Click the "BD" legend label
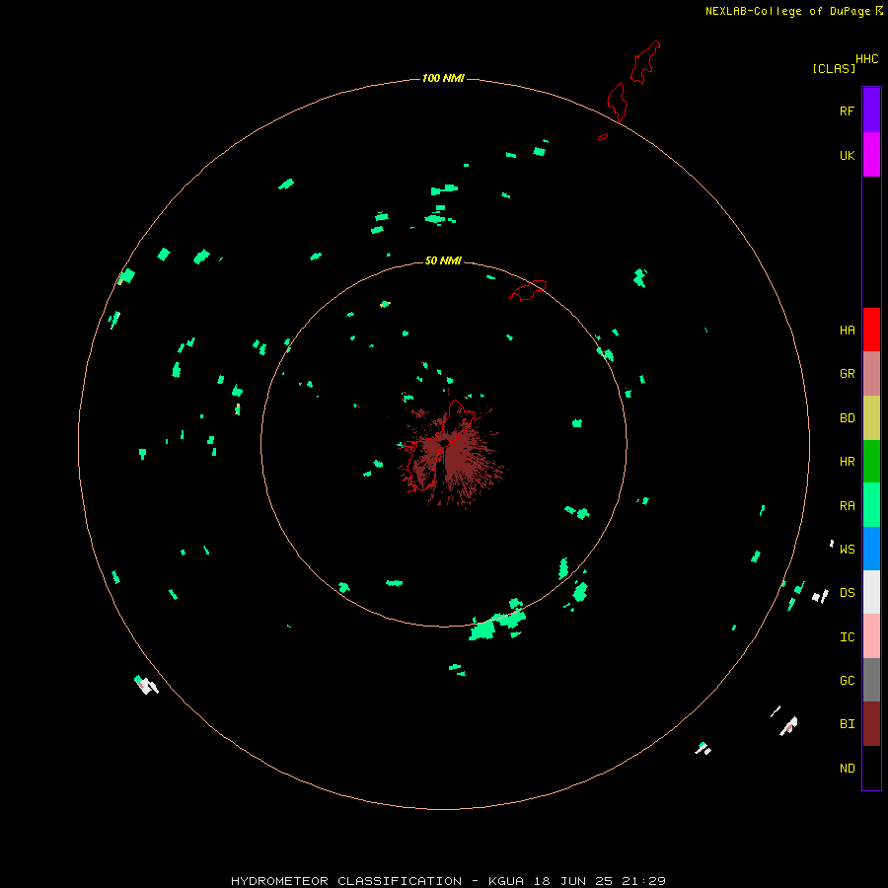The image size is (888, 888). coord(847,418)
